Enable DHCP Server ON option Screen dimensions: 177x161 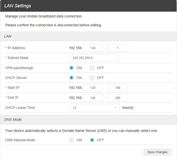[72, 78]
